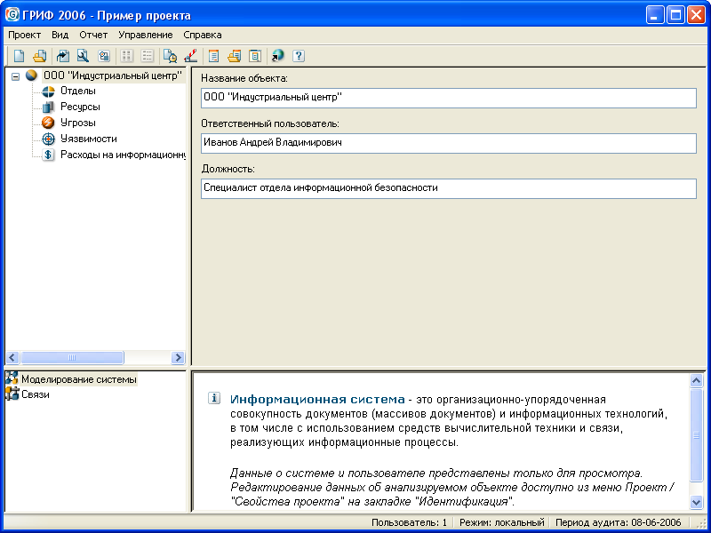
Task: Minimize the ГРИФ 2006 window
Action: [654, 15]
